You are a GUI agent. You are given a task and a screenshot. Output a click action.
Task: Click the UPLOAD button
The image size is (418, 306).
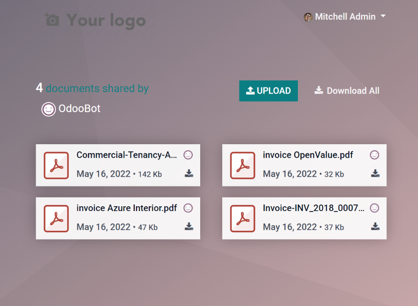[x=268, y=91]
